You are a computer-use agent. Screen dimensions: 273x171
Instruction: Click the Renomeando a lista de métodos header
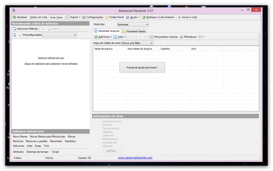click(x=50, y=23)
